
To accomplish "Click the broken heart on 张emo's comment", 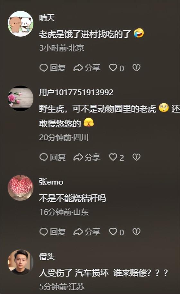I will pyautogui.click(x=136, y=232).
